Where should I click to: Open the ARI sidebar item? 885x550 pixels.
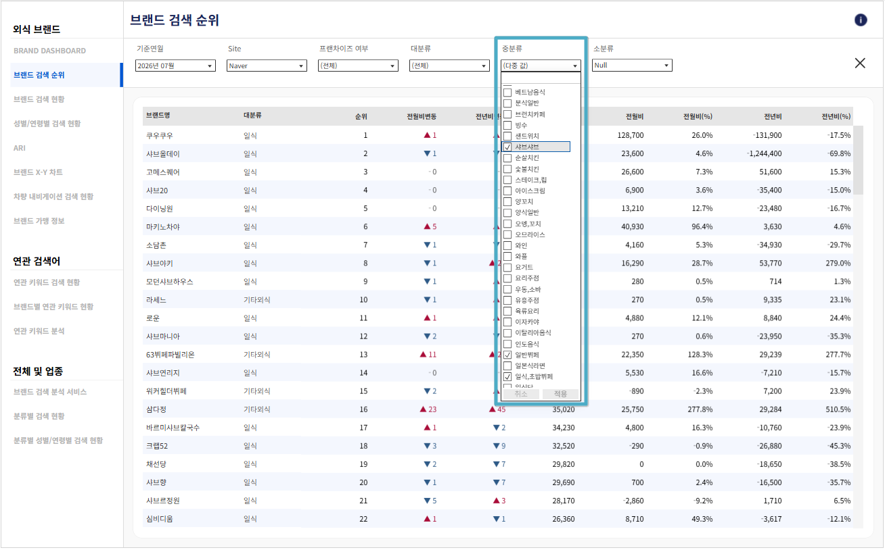(x=20, y=148)
